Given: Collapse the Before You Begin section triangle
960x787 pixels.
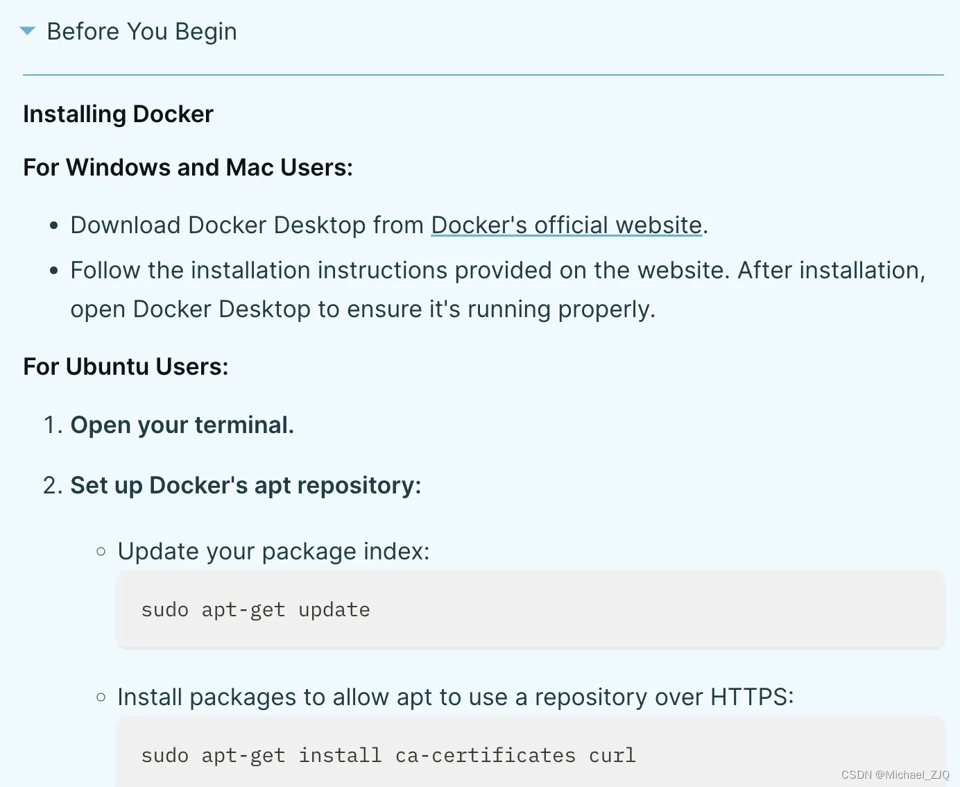Looking at the screenshot, I should 27,31.
